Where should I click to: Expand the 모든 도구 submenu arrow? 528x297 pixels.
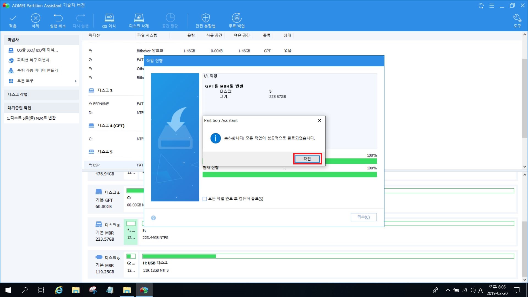75,81
